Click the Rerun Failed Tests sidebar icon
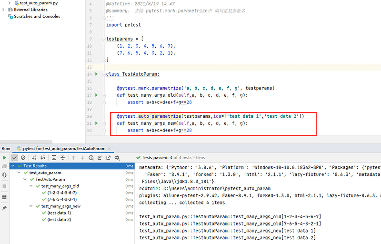The width and height of the screenshot is (381, 244). point(4,166)
